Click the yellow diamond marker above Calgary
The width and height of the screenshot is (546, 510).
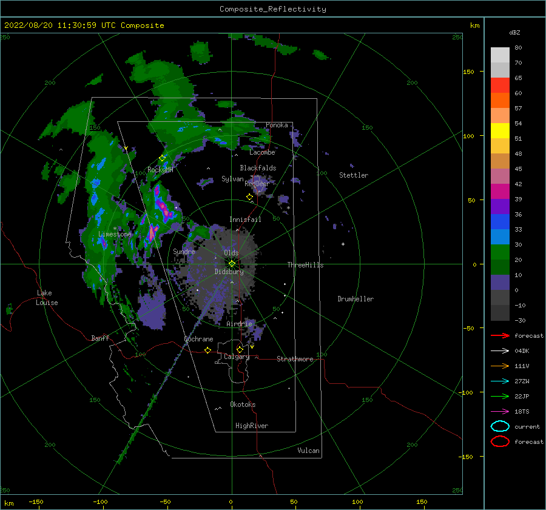click(240, 349)
